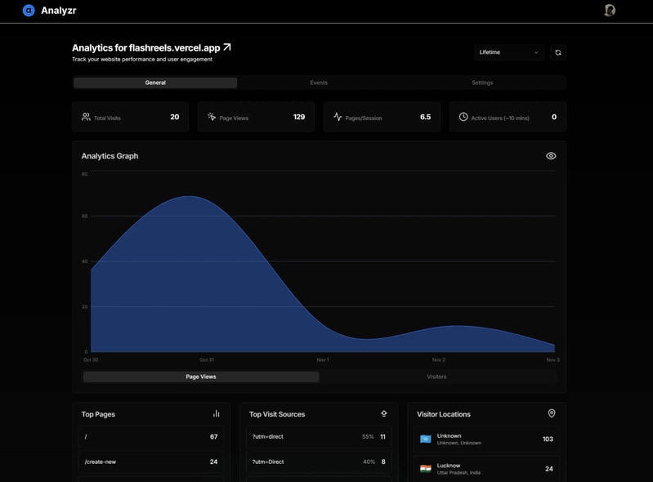Open the Settings tab
Screen dimensions: 653x482
(482, 83)
